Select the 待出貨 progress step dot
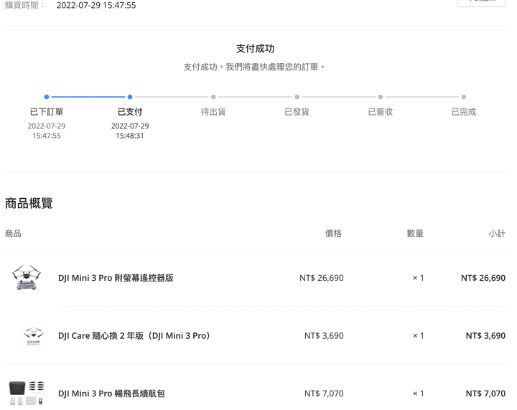The width and height of the screenshot is (517, 410). 213,97
